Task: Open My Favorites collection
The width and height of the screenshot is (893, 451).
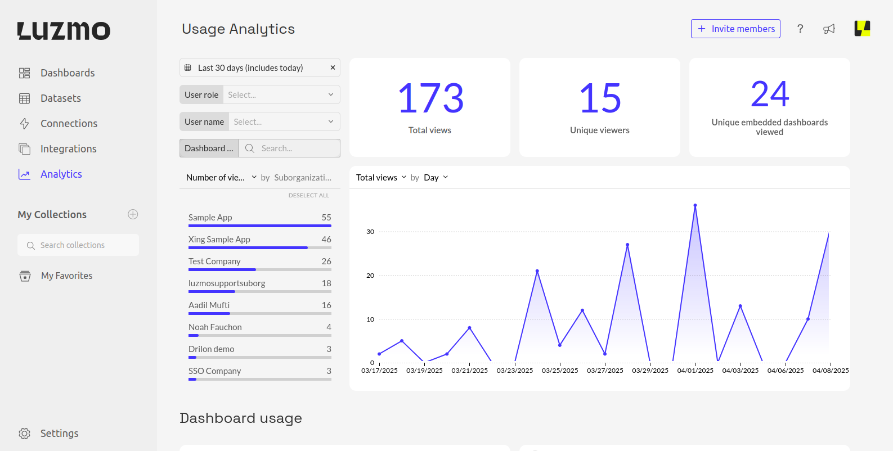Action: click(66, 276)
